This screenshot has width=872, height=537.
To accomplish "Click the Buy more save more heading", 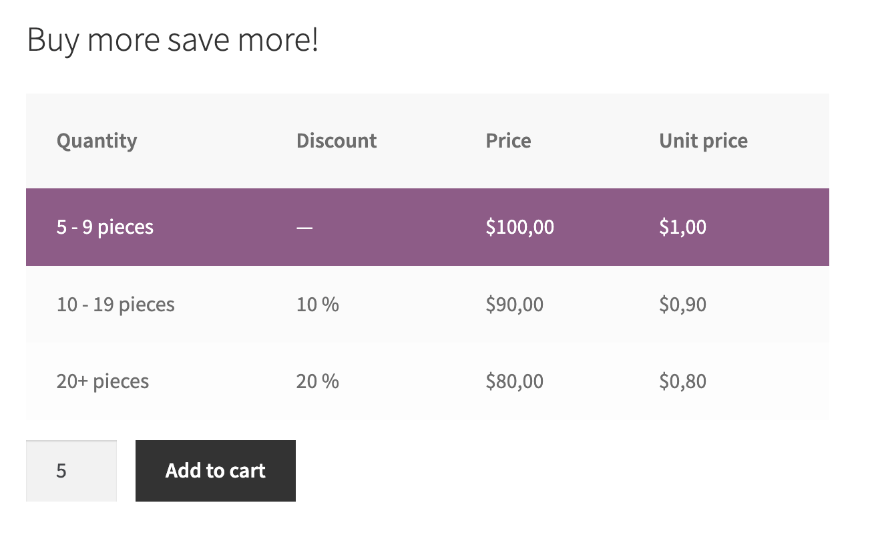I will (173, 39).
